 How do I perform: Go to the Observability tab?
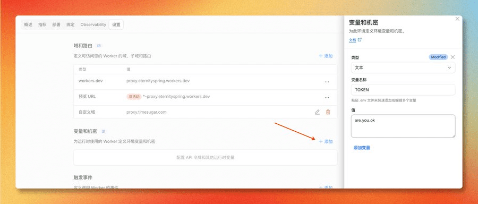[93, 24]
